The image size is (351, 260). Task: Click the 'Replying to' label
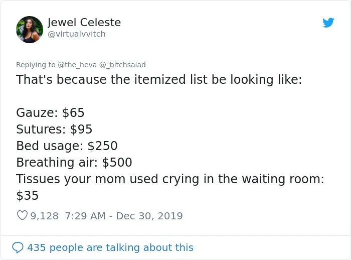pos(36,65)
